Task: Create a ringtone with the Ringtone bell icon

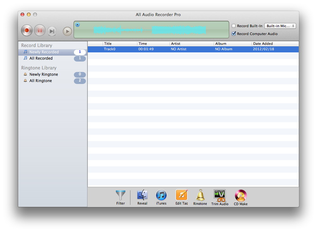Action: pos(200,198)
